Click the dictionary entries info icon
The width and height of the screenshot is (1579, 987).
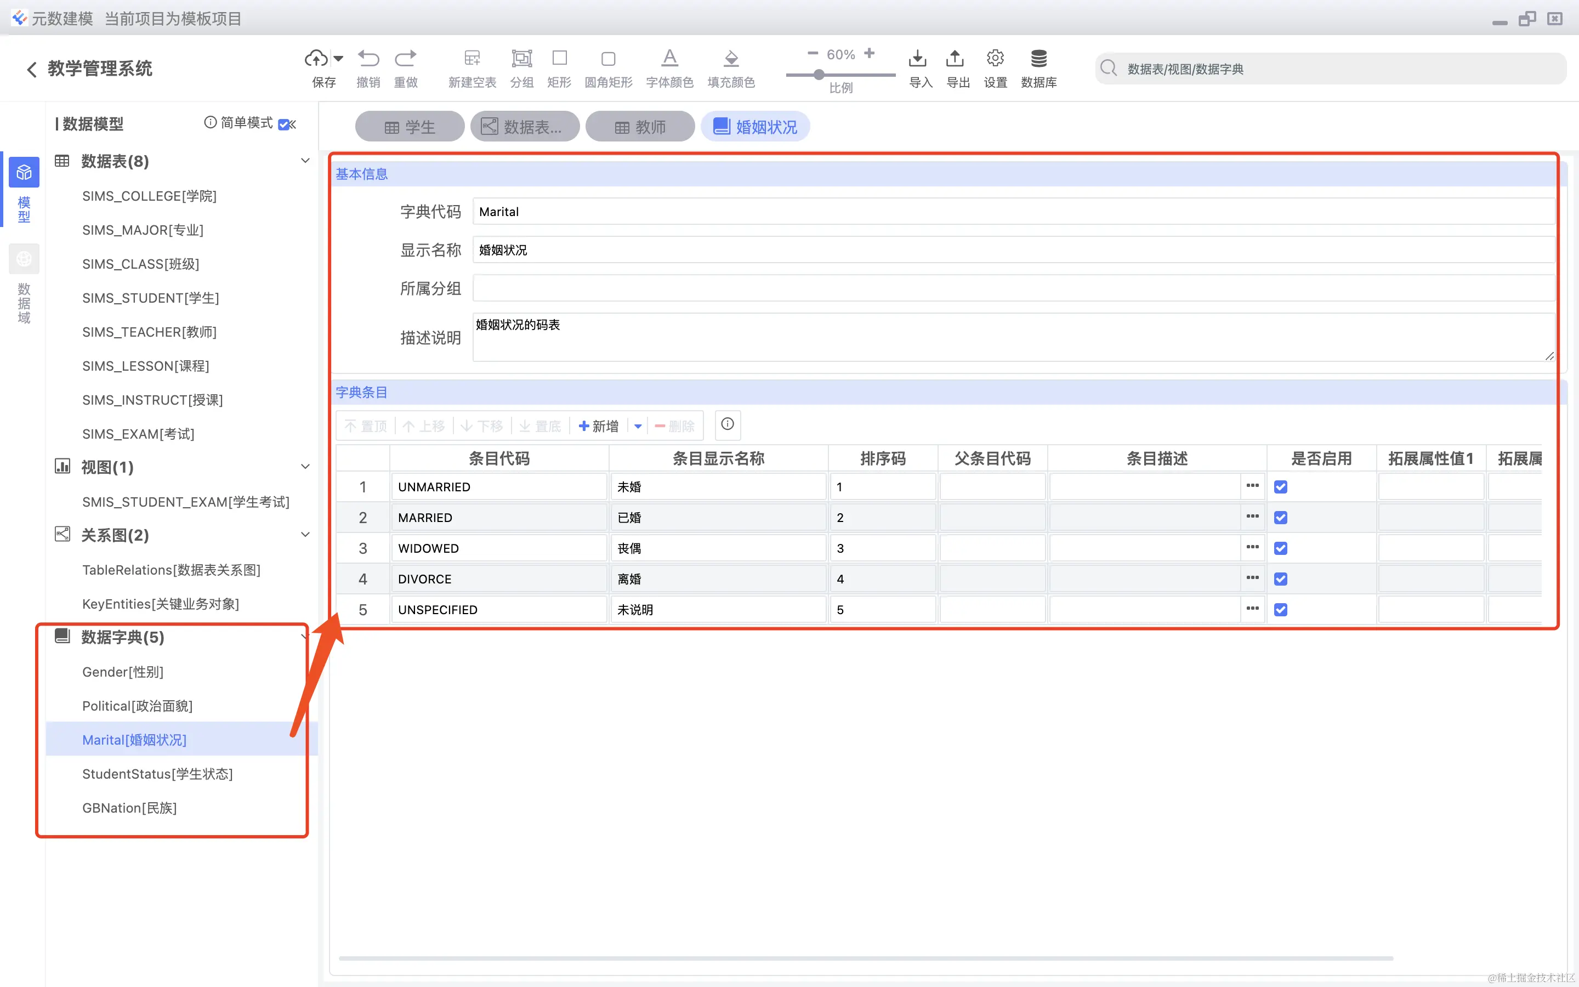pos(728,424)
